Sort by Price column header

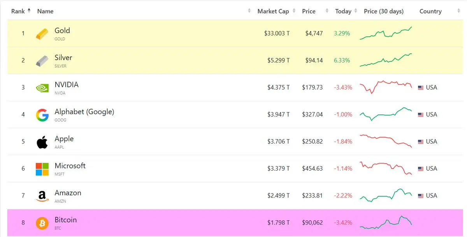[x=309, y=11]
